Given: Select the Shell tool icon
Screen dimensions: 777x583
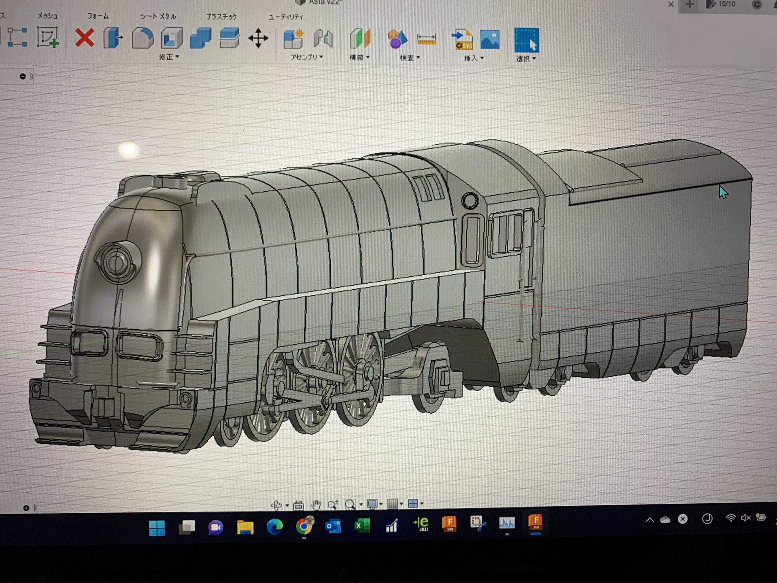Looking at the screenshot, I should pos(171,38).
